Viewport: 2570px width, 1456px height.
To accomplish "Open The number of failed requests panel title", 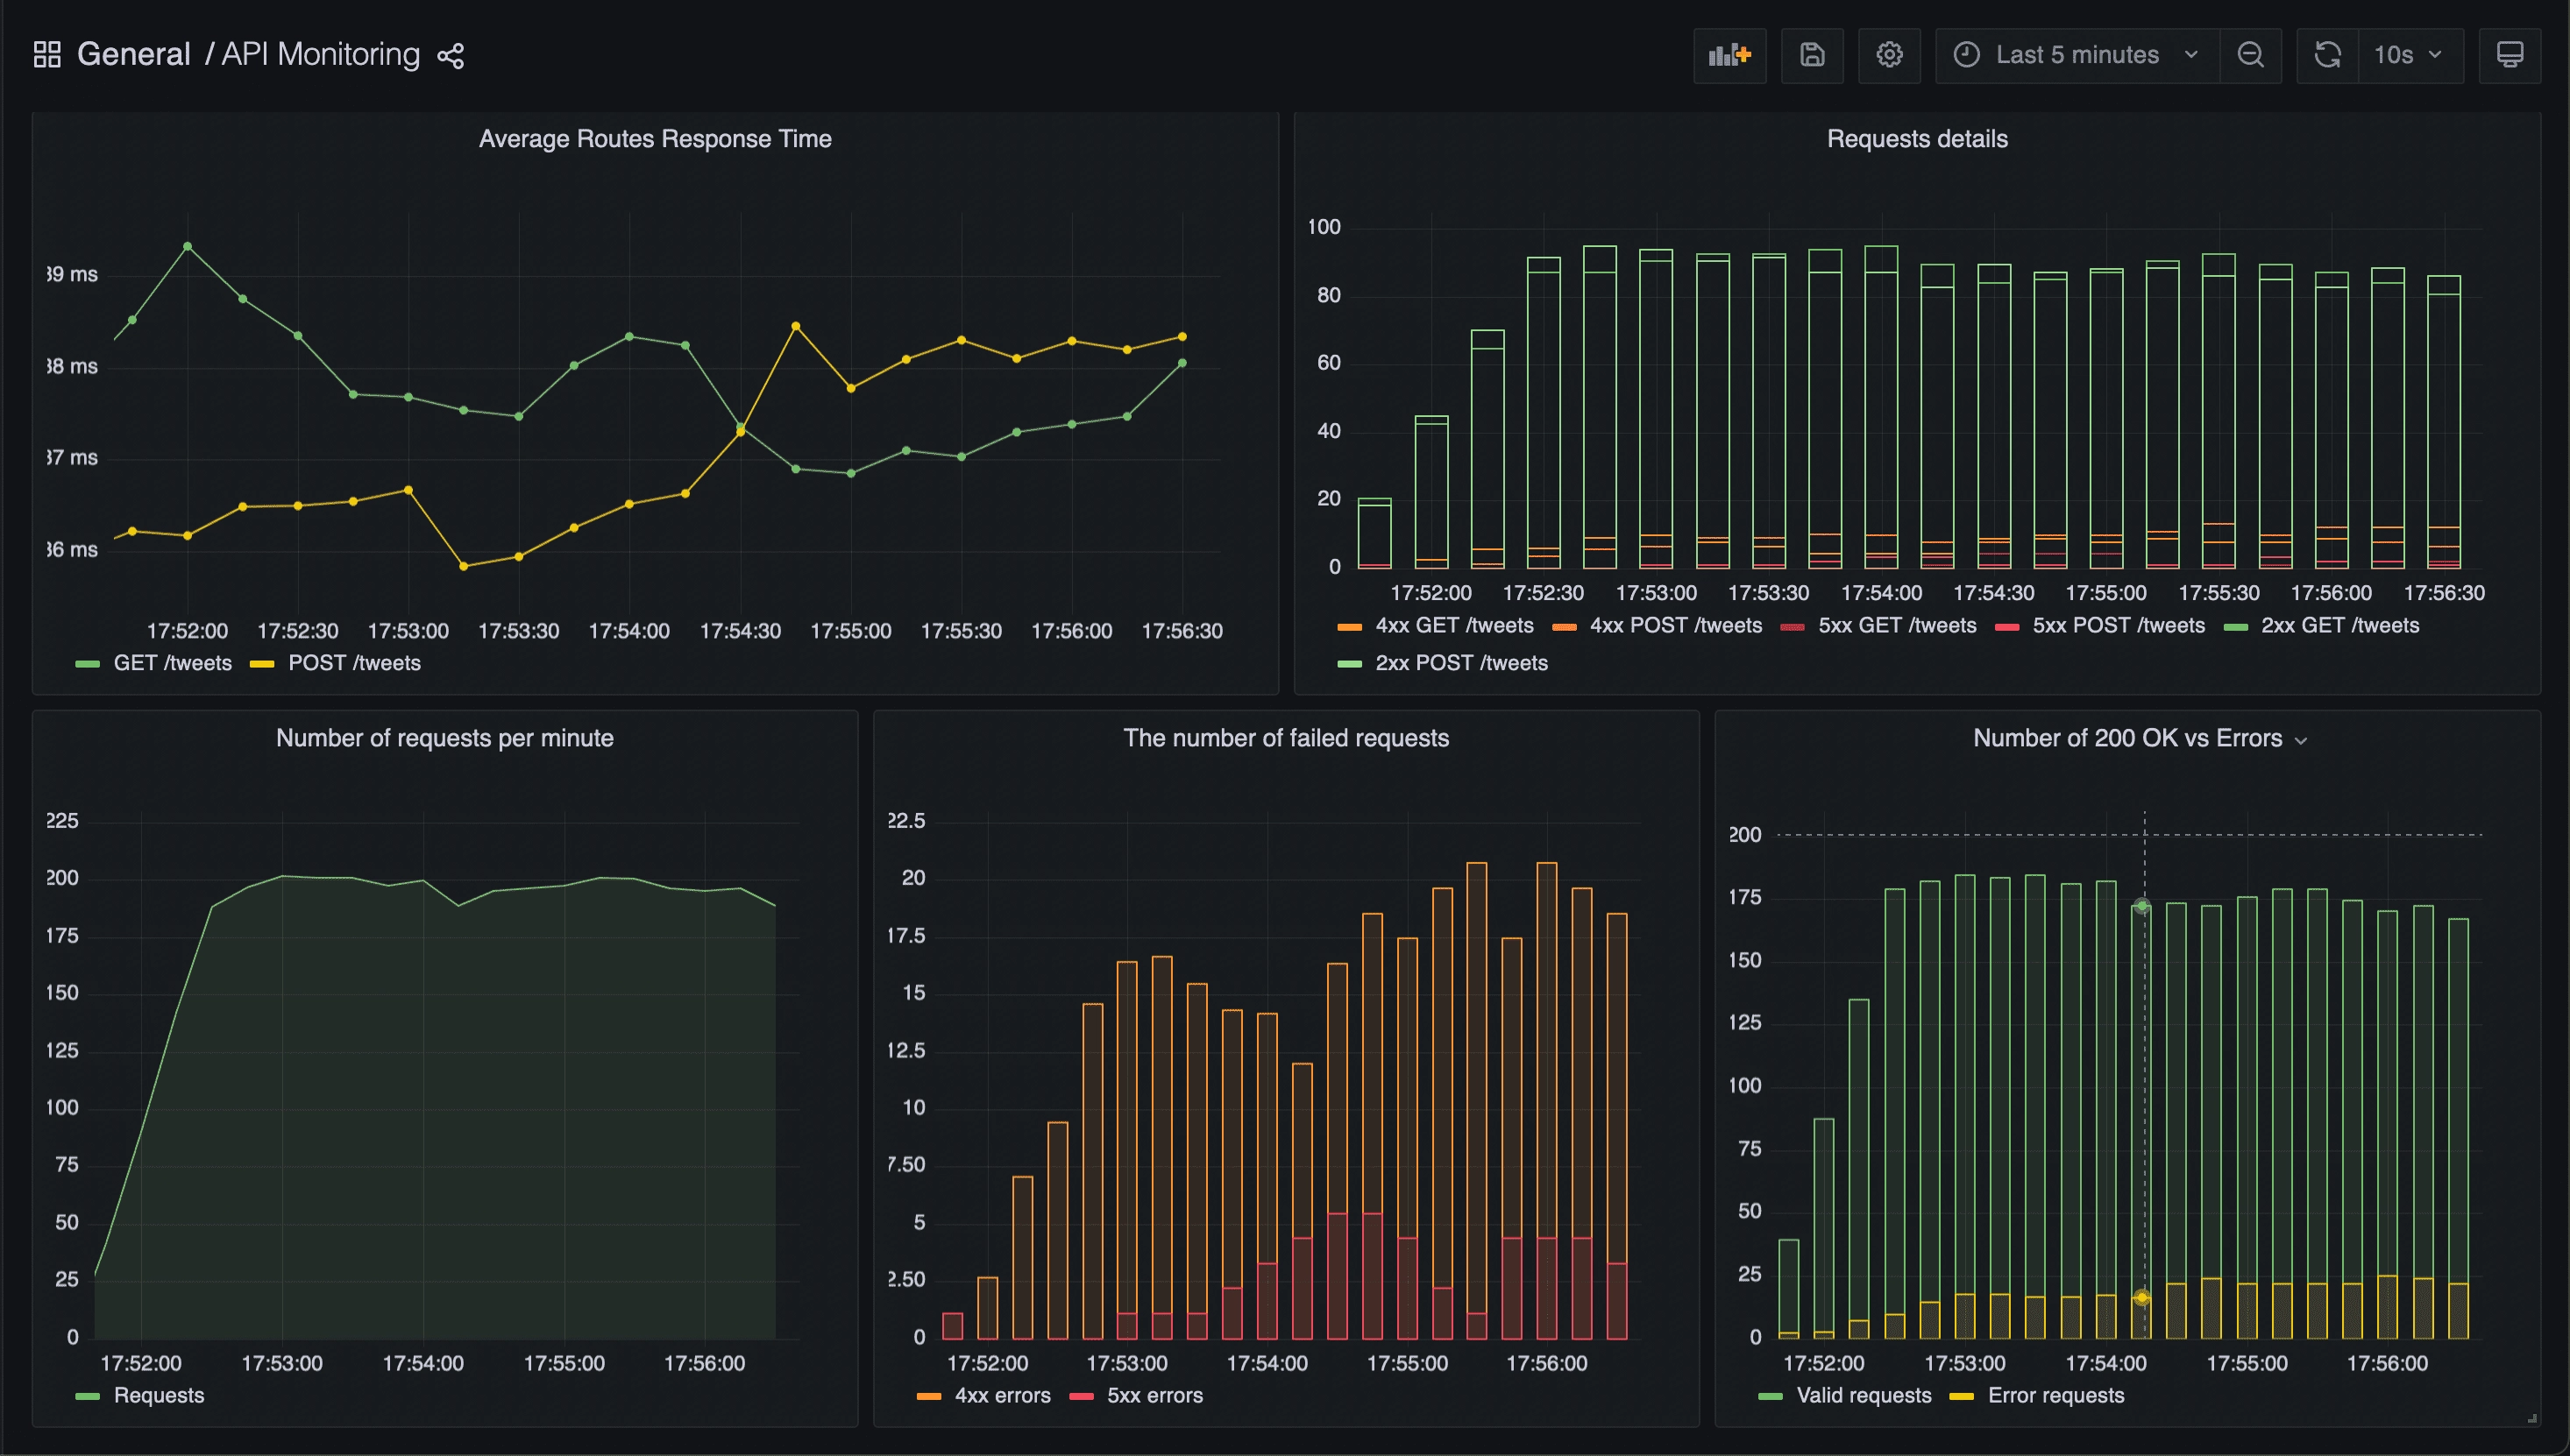I will click(x=1286, y=738).
